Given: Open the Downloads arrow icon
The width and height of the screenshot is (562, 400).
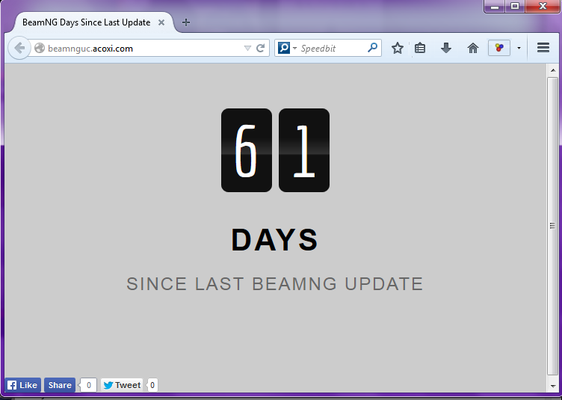Looking at the screenshot, I should (446, 48).
